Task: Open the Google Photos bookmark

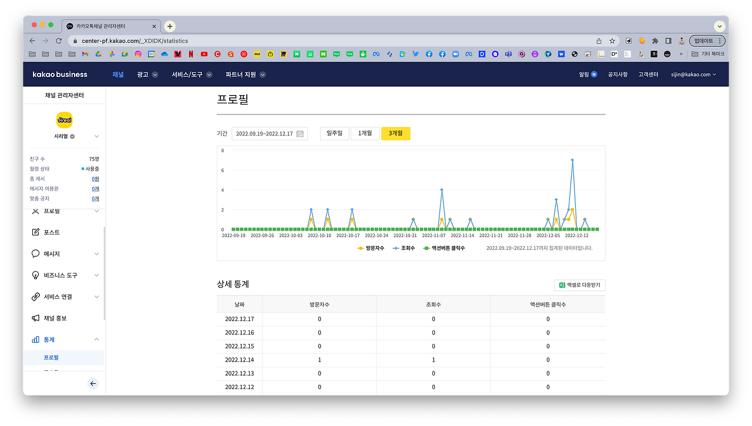Action: (x=111, y=54)
